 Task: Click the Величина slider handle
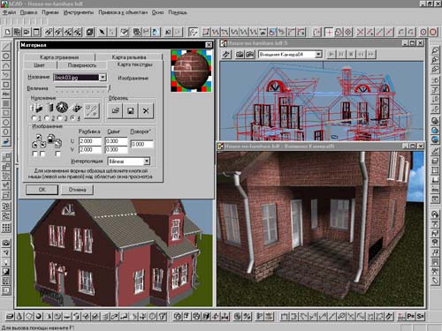coord(110,87)
